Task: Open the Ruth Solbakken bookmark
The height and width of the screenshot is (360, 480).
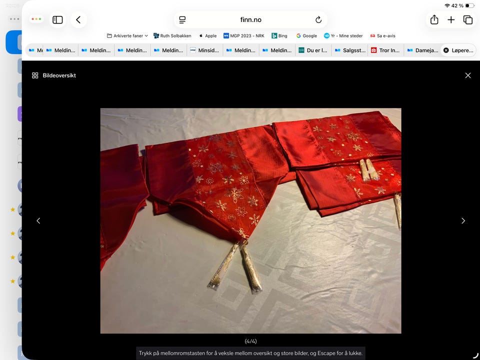Action: coord(172,36)
